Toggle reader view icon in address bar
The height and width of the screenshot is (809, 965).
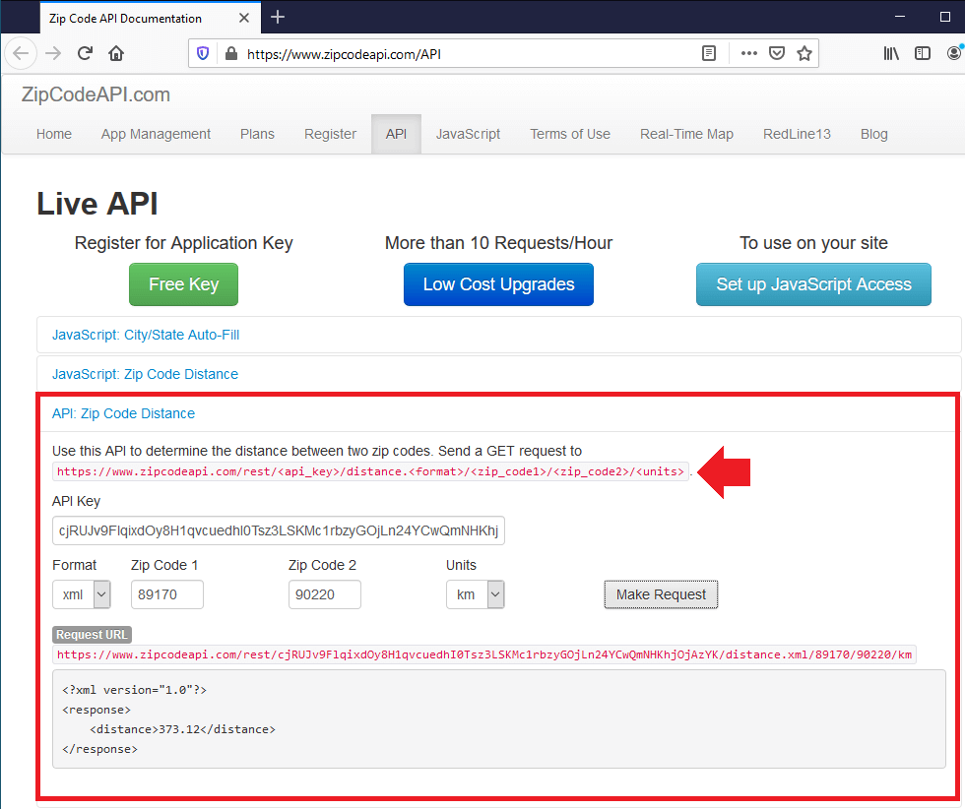pos(709,53)
